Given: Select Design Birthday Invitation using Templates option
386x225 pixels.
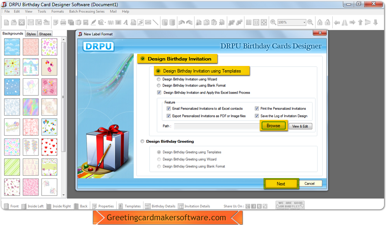Looking at the screenshot, I should [158, 71].
